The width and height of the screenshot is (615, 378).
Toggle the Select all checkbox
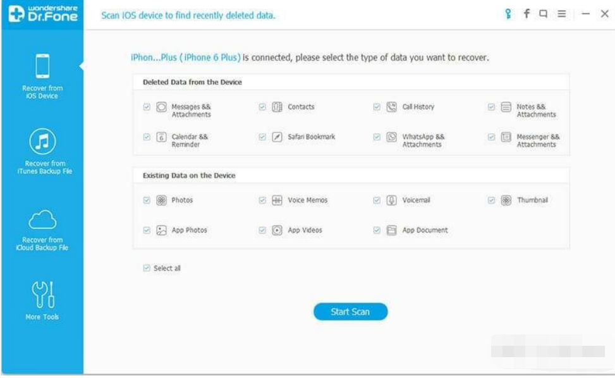(x=147, y=268)
